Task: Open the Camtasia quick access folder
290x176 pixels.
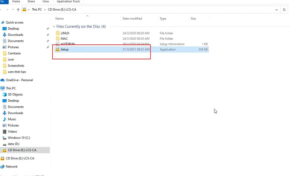Action: coord(14,53)
